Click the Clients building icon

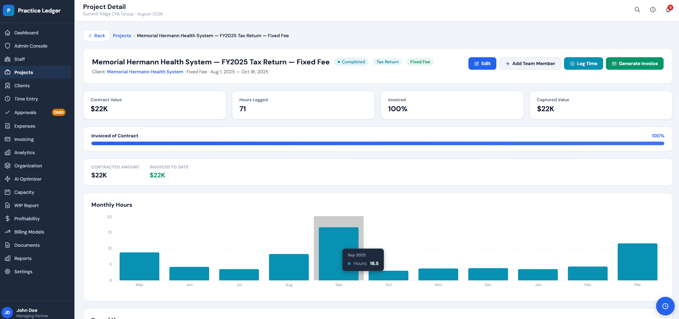(x=8, y=85)
